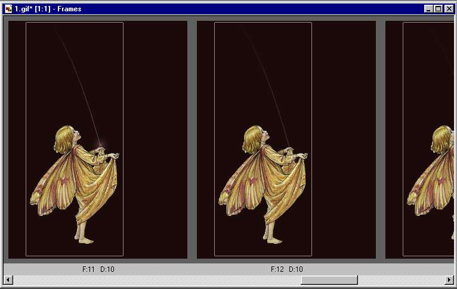Maximize the Frames window
This screenshot has width=457, height=289.
(438, 9)
